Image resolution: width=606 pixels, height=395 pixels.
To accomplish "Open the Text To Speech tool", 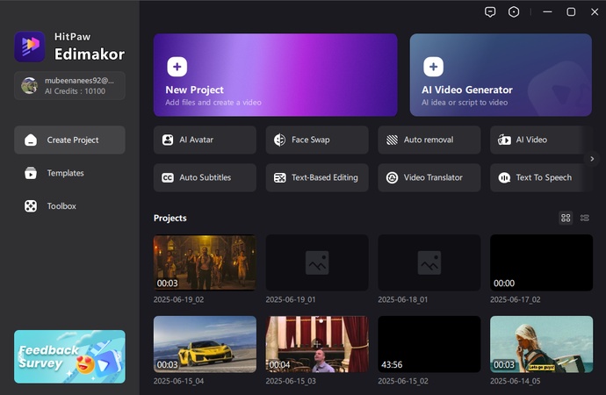I will pyautogui.click(x=541, y=177).
